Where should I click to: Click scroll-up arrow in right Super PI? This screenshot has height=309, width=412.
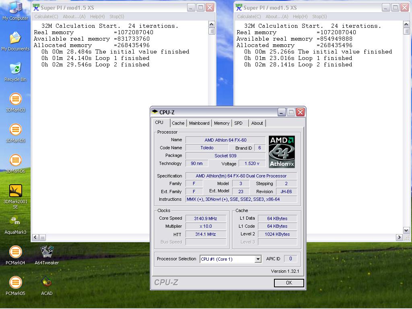(x=406, y=25)
